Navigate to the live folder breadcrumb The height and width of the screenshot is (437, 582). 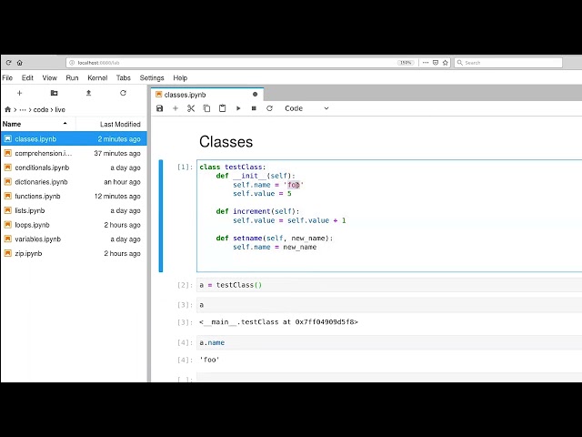(60, 109)
